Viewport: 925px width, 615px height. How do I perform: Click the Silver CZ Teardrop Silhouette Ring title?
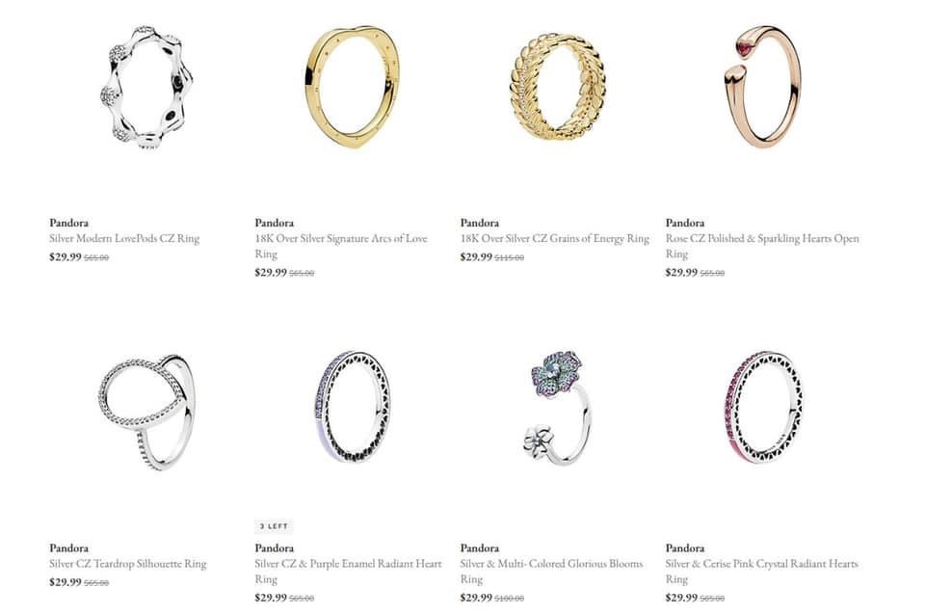coord(128,564)
